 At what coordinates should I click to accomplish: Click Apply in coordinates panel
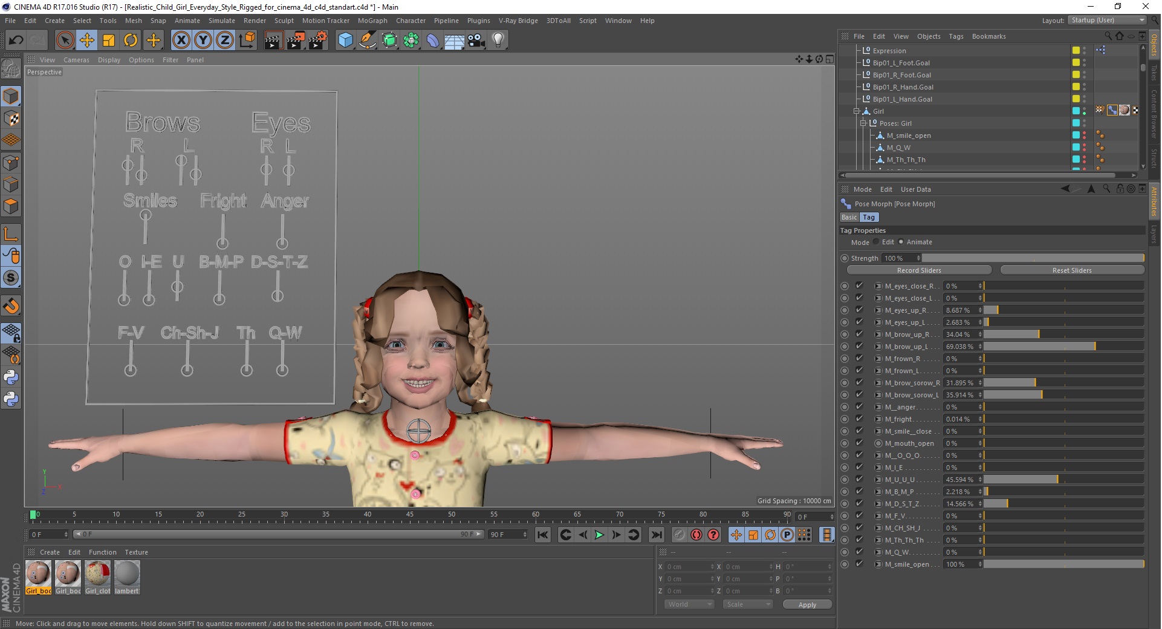coord(807,605)
